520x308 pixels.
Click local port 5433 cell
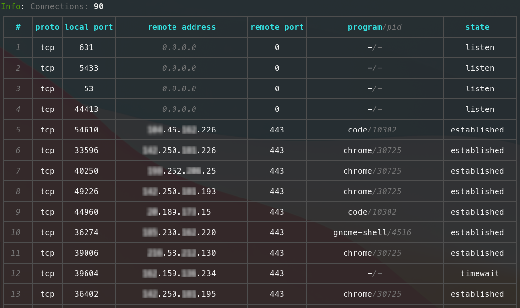(89, 68)
